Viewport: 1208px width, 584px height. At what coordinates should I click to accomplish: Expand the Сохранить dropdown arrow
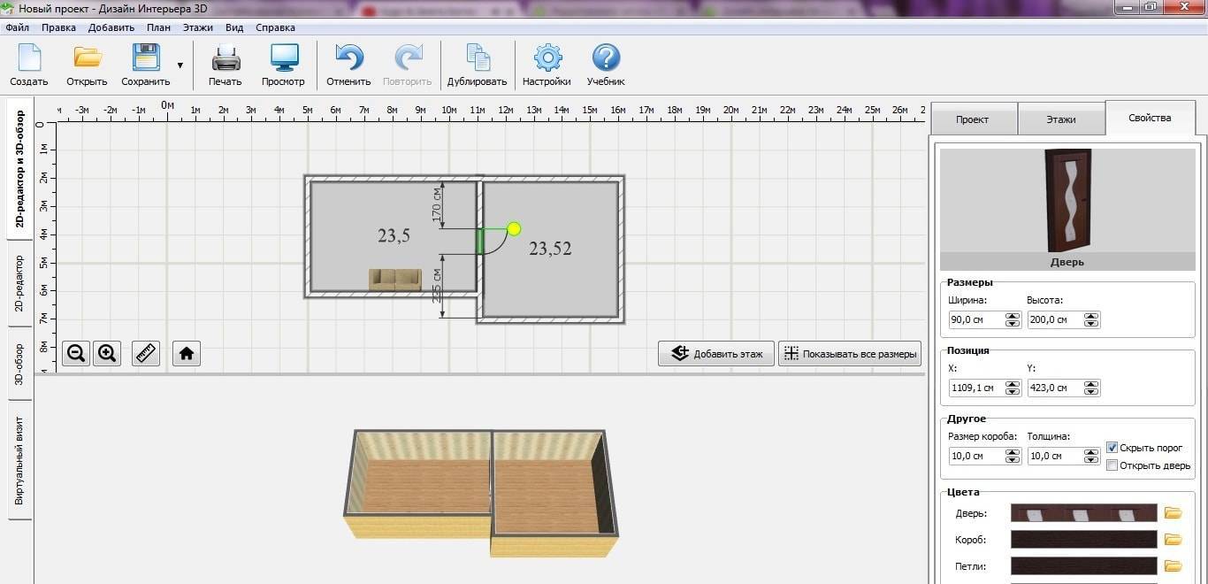coord(180,65)
